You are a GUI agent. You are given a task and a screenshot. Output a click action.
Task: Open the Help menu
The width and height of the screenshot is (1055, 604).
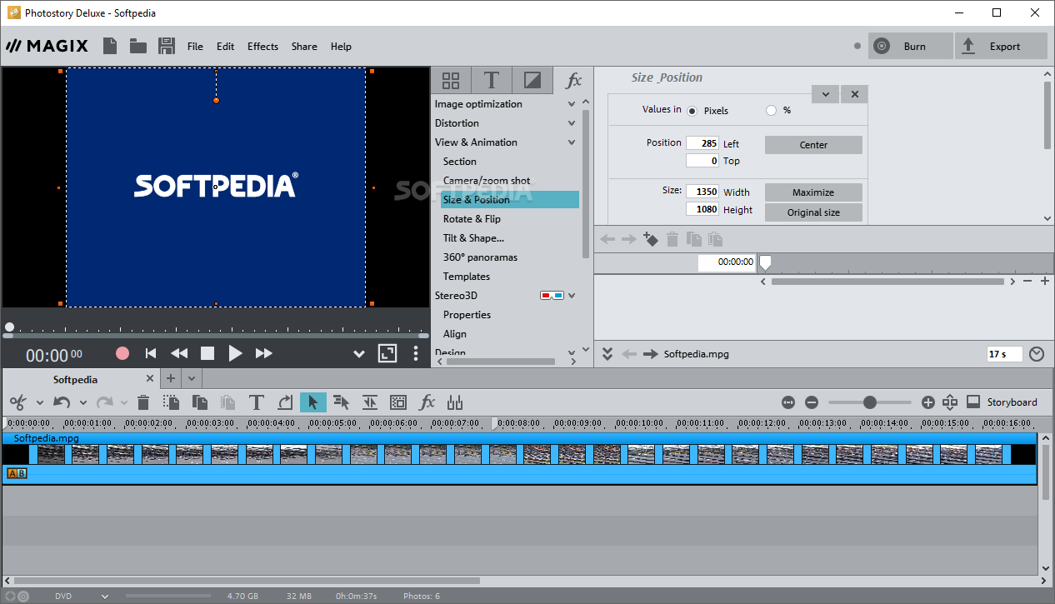(341, 47)
